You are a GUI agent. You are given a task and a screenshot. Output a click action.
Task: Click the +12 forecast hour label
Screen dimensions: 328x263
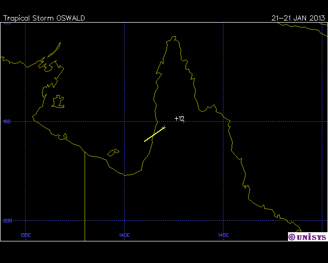(179, 119)
